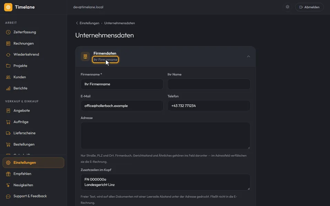The width and height of the screenshot is (330, 206).
Task: Collapse the Firmendaten section chevron
Action: 248,56
